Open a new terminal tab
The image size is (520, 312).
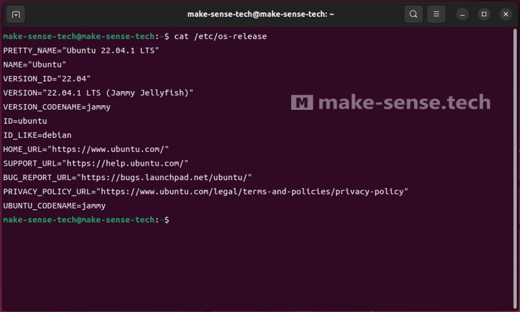coord(16,14)
